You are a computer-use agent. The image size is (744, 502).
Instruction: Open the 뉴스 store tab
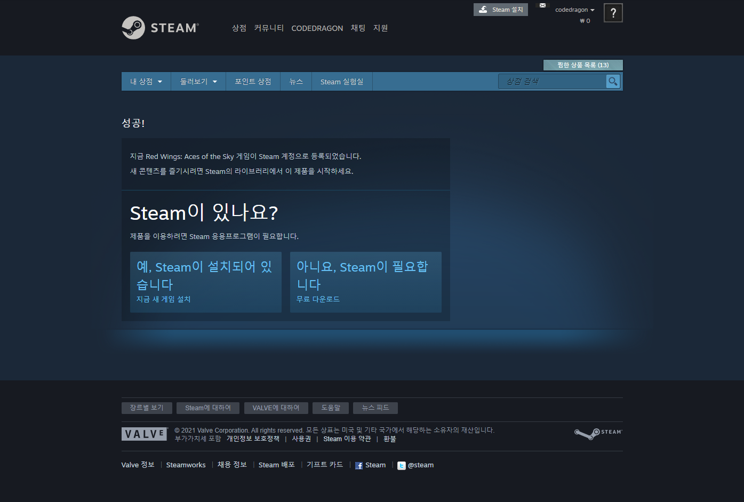296,82
